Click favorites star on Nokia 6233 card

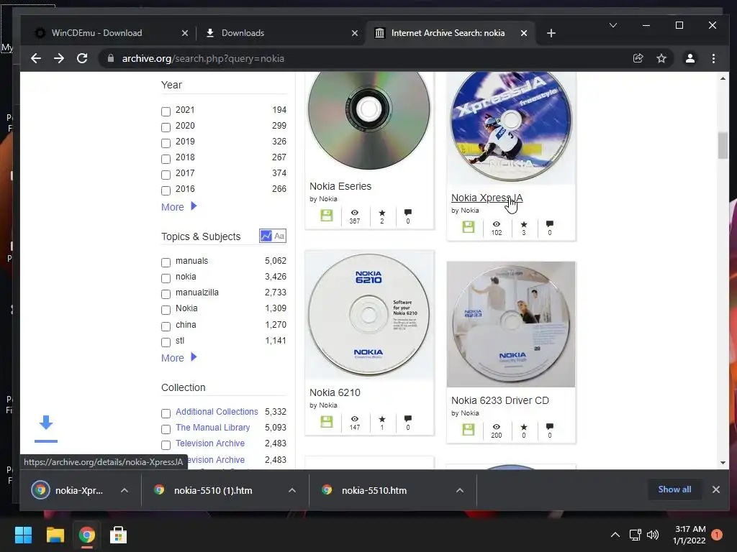coord(524,427)
